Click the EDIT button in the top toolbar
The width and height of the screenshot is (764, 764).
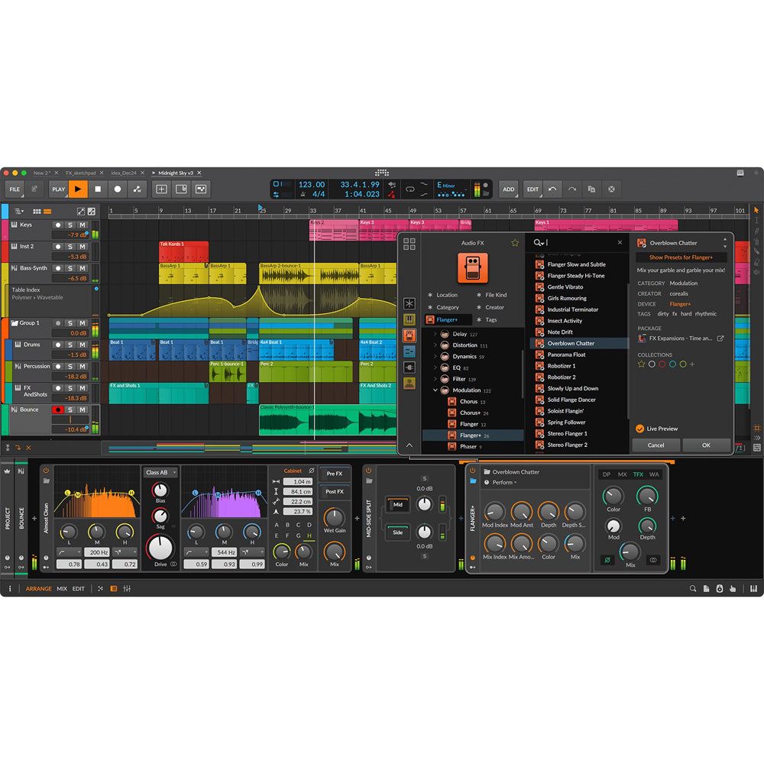coord(533,189)
